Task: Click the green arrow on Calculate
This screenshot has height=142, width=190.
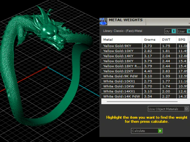Action: pyautogui.click(x=160, y=131)
